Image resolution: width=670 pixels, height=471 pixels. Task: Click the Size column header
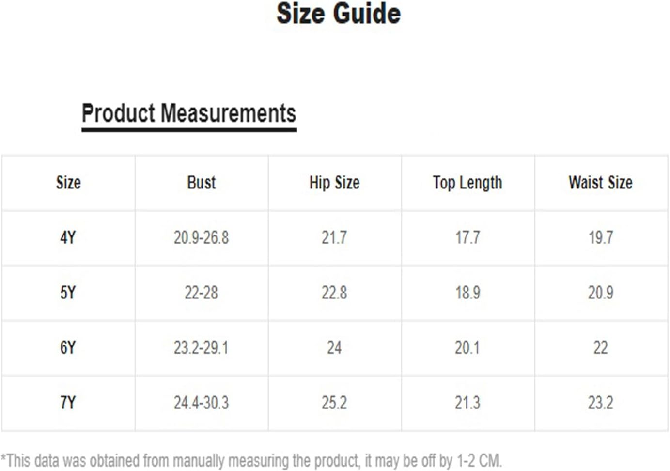coord(68,183)
